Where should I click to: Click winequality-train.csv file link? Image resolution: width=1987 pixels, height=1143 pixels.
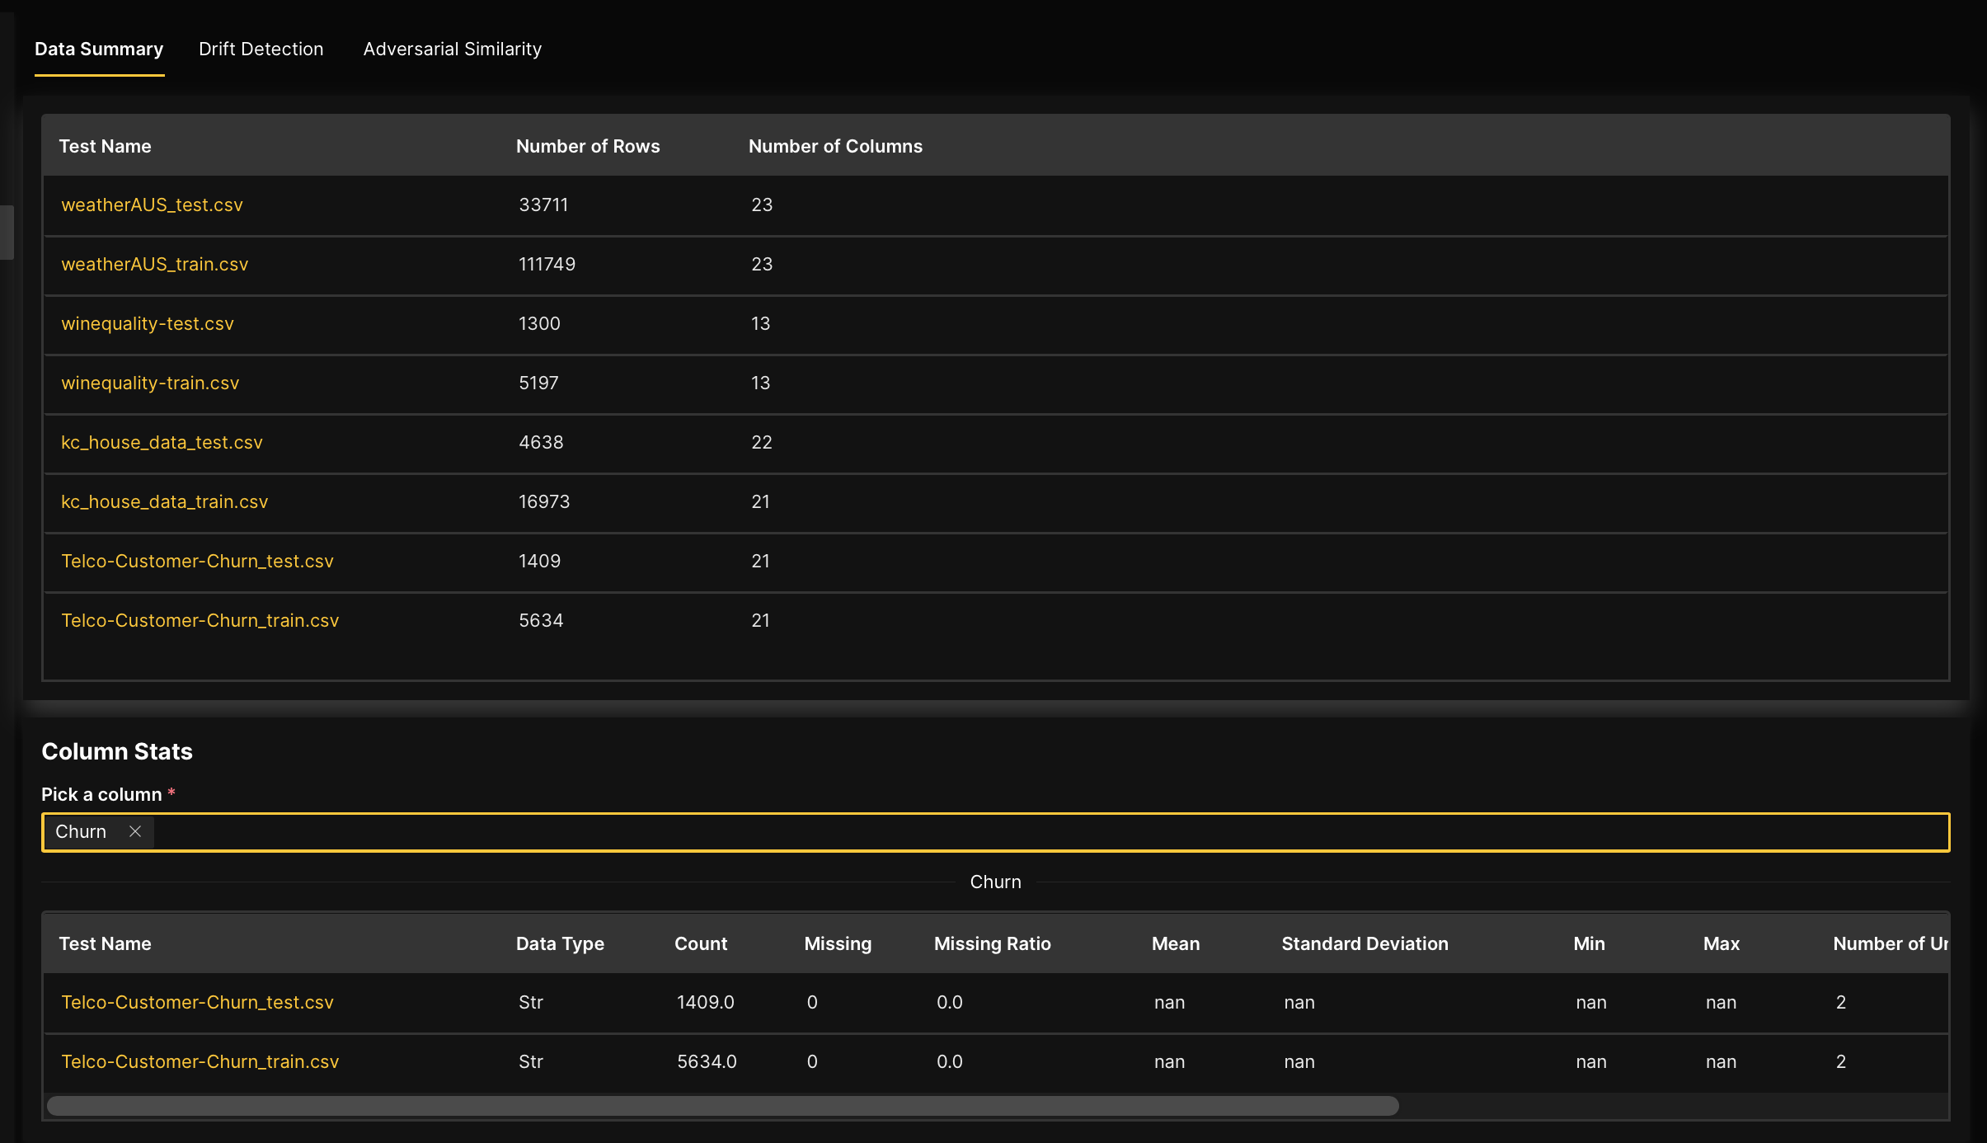150,383
